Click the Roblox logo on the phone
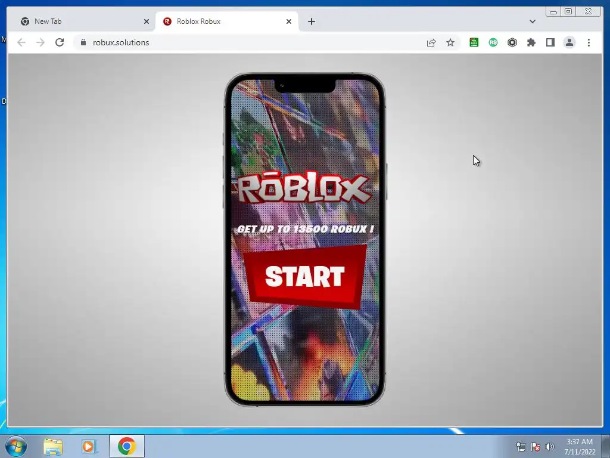Viewport: 610px width, 458px height. point(304,189)
